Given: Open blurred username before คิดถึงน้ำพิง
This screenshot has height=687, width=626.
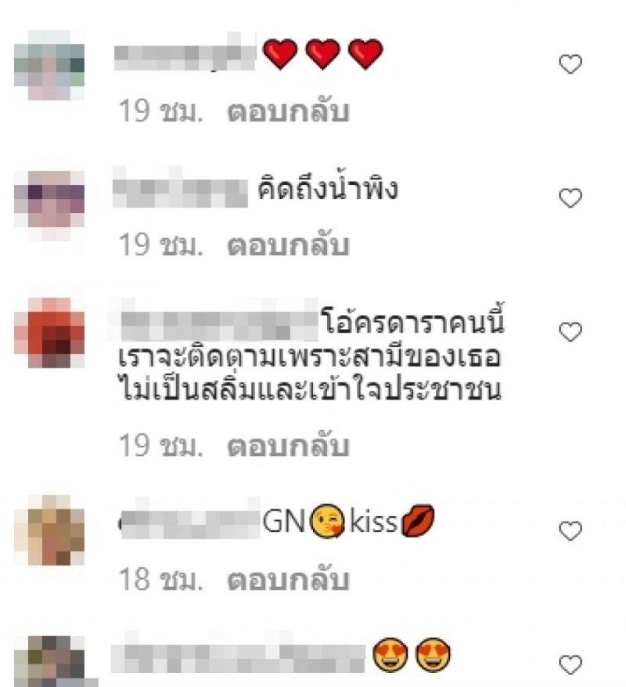Looking at the screenshot, I should pyautogui.click(x=180, y=189).
